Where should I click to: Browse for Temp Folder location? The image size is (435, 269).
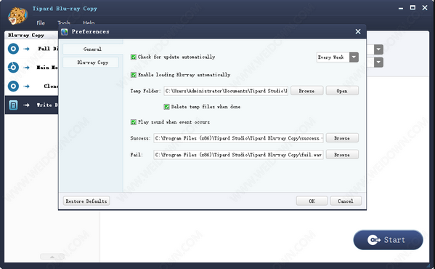(x=306, y=91)
